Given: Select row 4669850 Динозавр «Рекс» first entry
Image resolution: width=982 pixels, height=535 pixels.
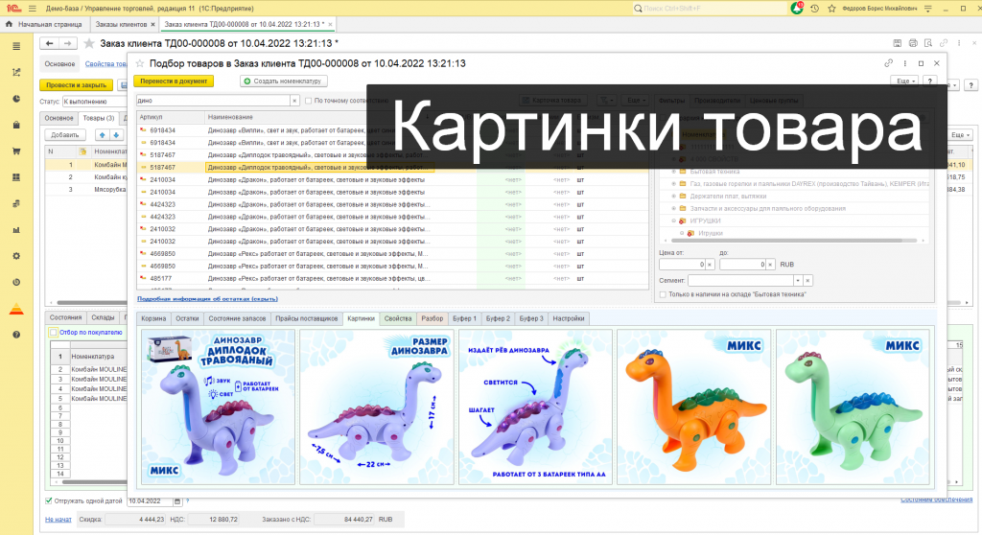Looking at the screenshot, I should point(392,254).
